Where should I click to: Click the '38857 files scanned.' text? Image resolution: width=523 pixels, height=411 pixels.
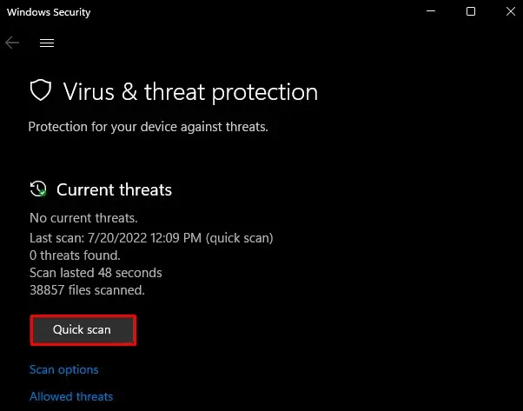[87, 290]
